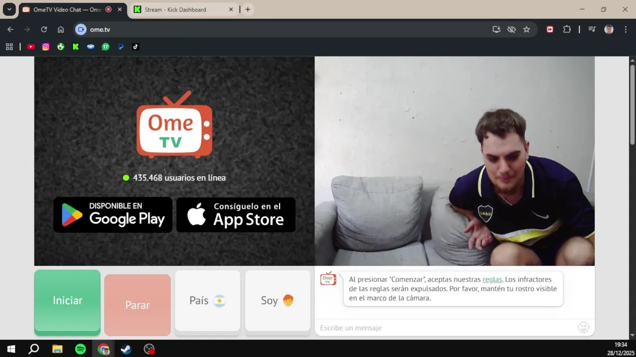636x357 pixels.
Task: Open the Chrome three-dot menu
Action: (x=626, y=30)
